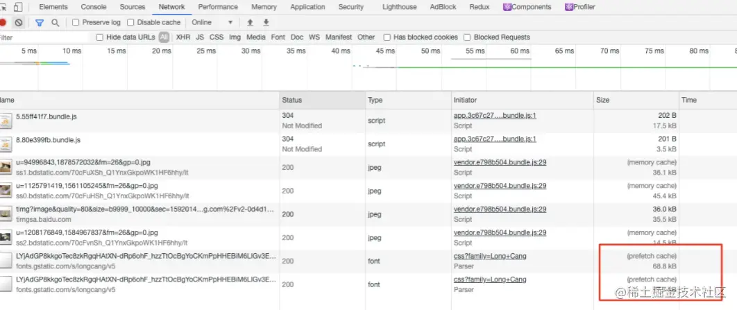
Task: Check Has blocked cookies option
Action: (387, 37)
